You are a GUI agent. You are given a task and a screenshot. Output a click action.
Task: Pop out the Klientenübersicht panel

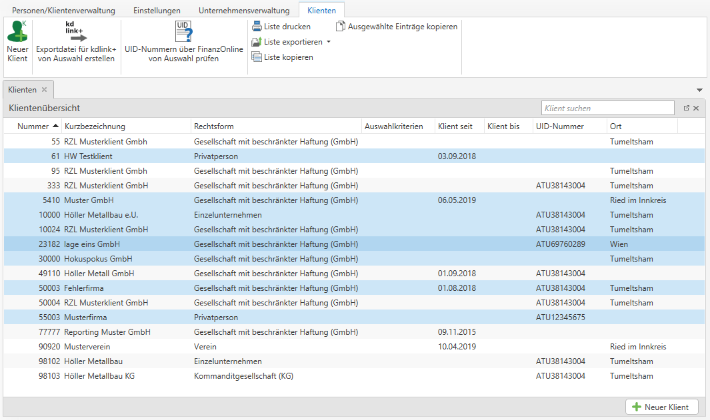pos(686,108)
